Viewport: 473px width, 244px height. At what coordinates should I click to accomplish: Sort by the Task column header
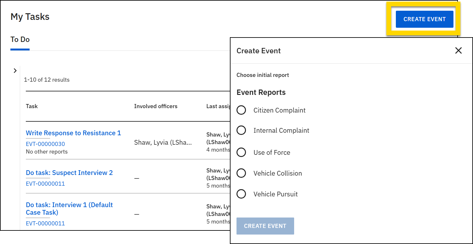[32, 106]
